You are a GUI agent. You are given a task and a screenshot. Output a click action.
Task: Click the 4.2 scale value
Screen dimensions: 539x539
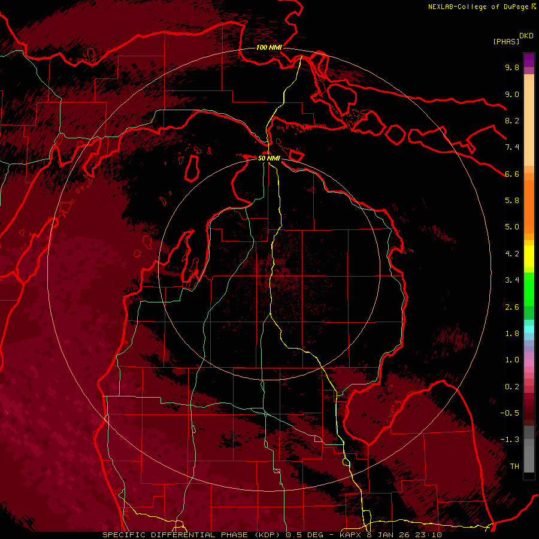(x=512, y=254)
